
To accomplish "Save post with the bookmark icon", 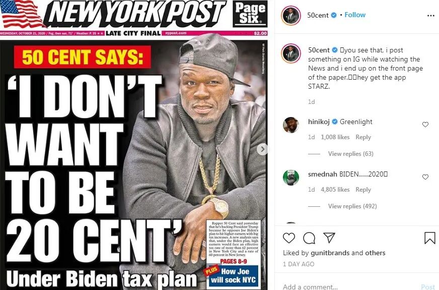I will [430, 238].
